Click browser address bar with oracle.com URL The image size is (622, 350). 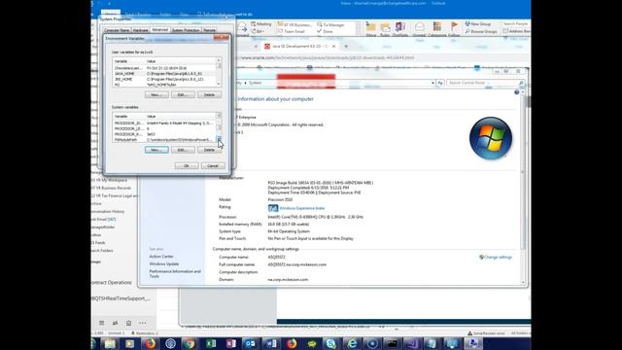click(x=328, y=57)
